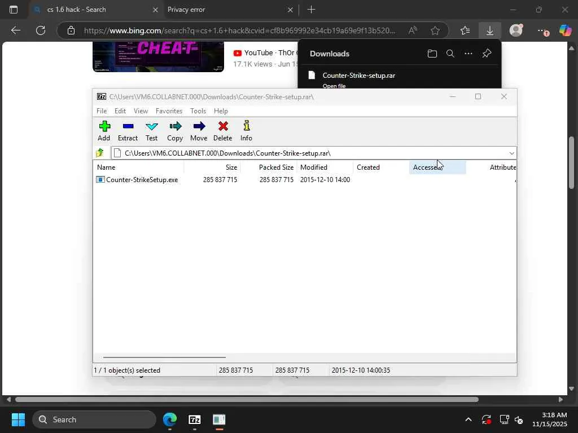
Task: Activate Read aloud in address bar
Action: click(413, 30)
